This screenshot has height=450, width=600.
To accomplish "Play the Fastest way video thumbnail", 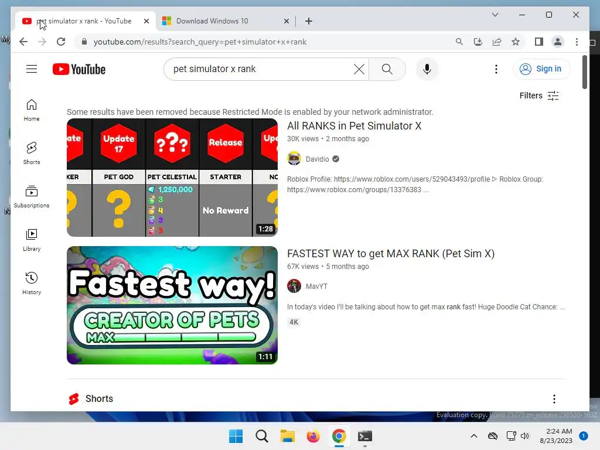I will (x=172, y=305).
